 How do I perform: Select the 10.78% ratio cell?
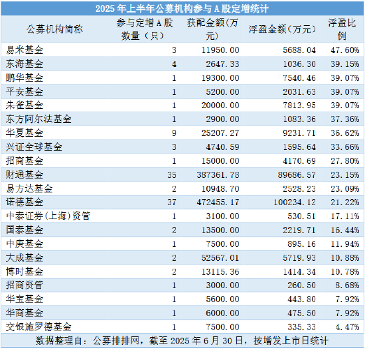click(x=345, y=272)
